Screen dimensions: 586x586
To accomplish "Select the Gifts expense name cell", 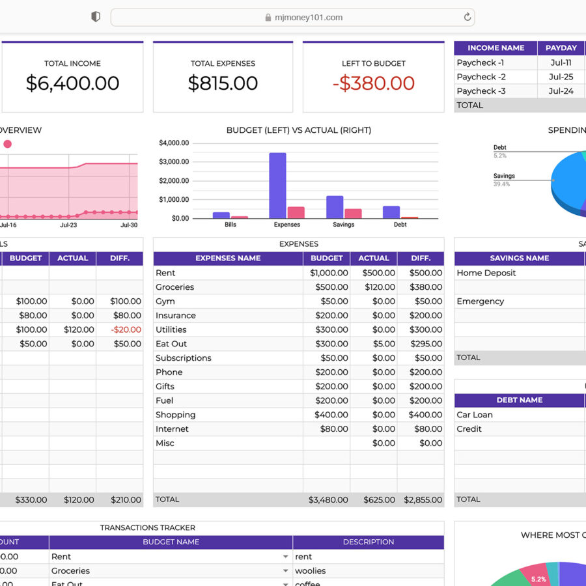I will click(x=228, y=386).
